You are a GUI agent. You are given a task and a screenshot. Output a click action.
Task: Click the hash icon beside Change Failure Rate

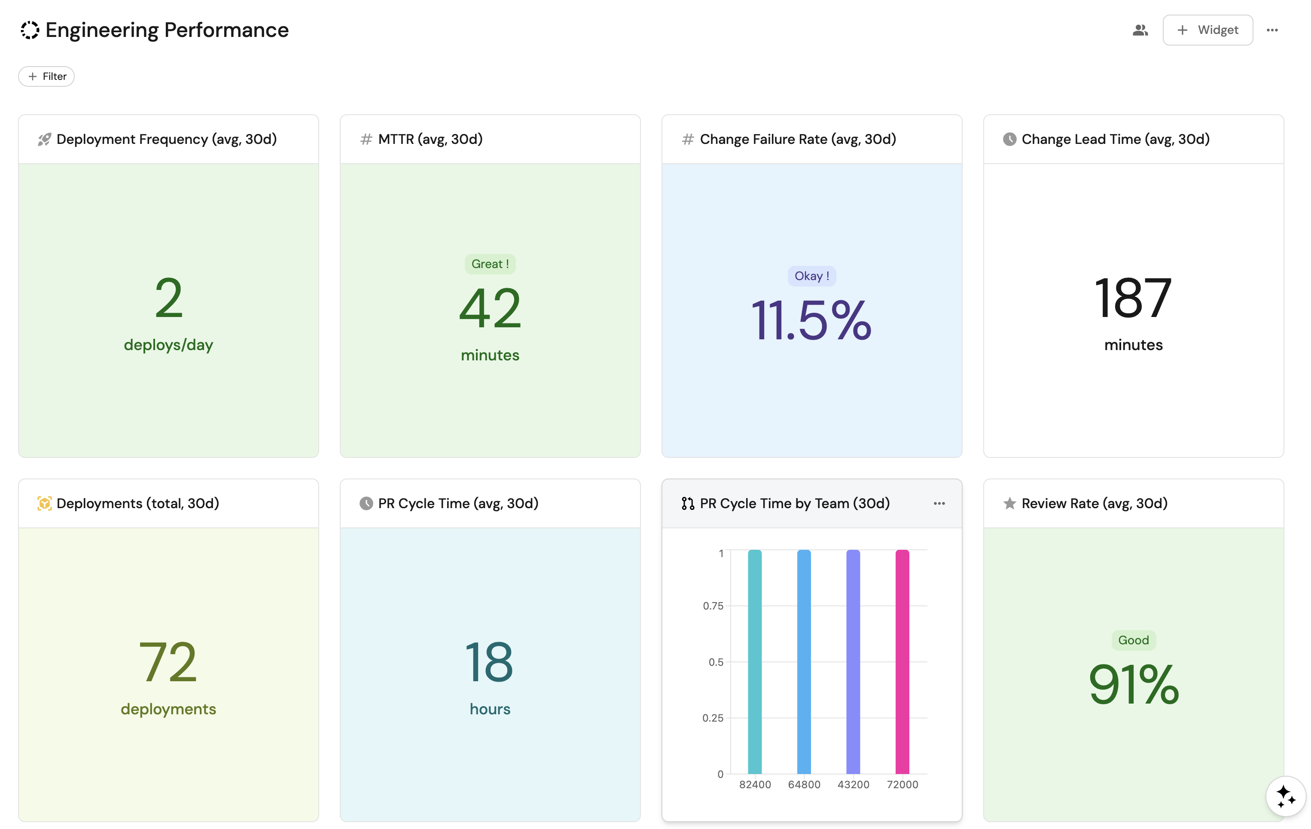tap(688, 139)
